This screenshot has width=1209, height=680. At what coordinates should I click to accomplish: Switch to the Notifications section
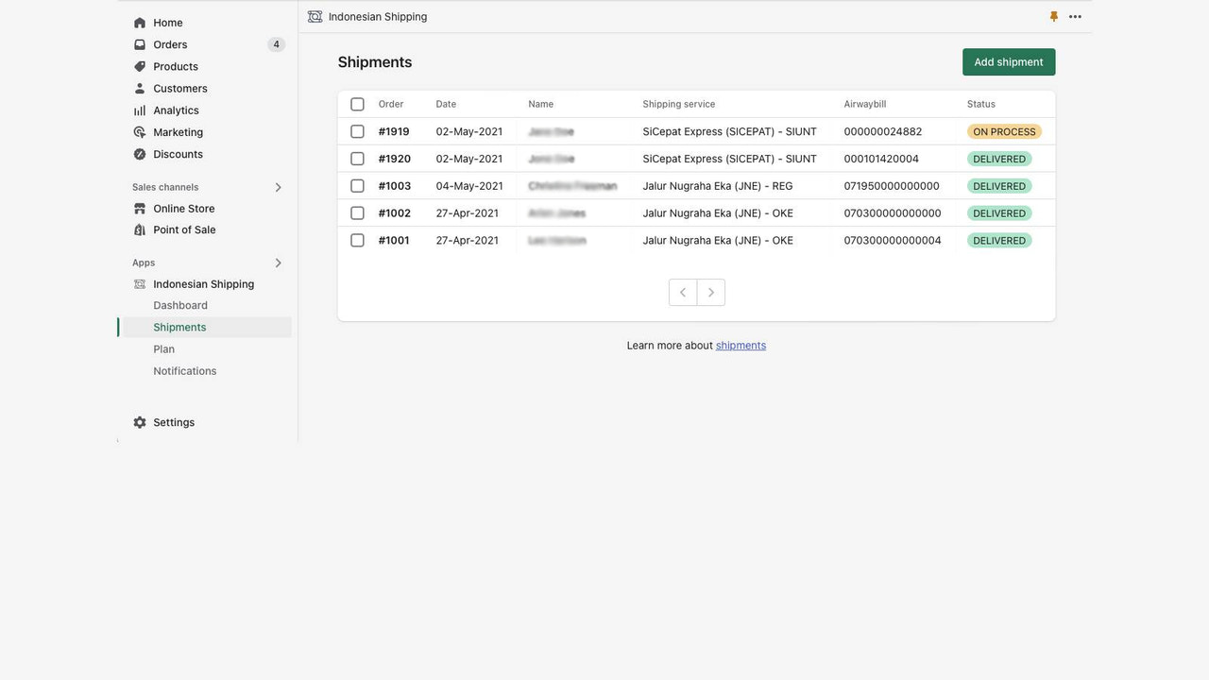184,370
